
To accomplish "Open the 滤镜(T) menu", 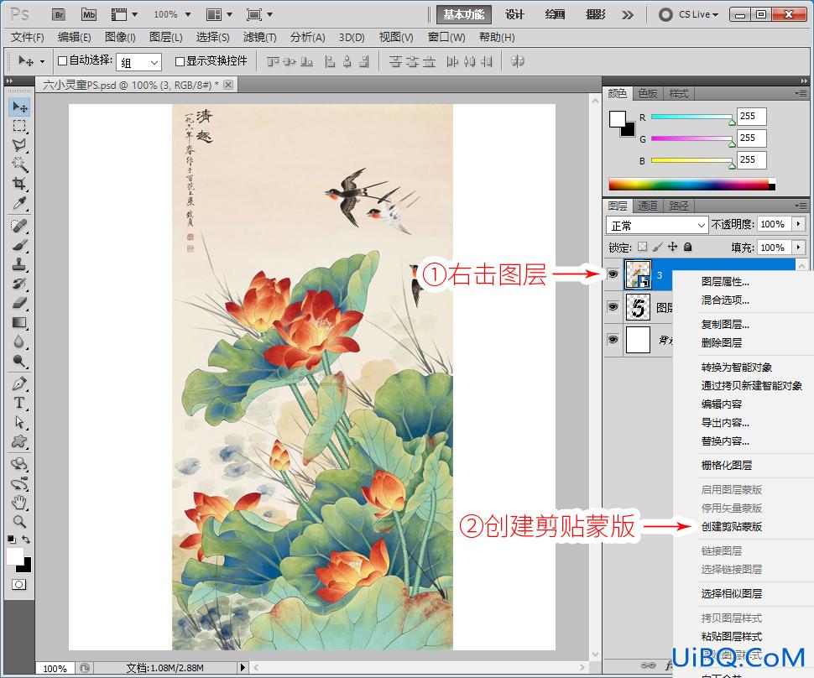I will (259, 38).
